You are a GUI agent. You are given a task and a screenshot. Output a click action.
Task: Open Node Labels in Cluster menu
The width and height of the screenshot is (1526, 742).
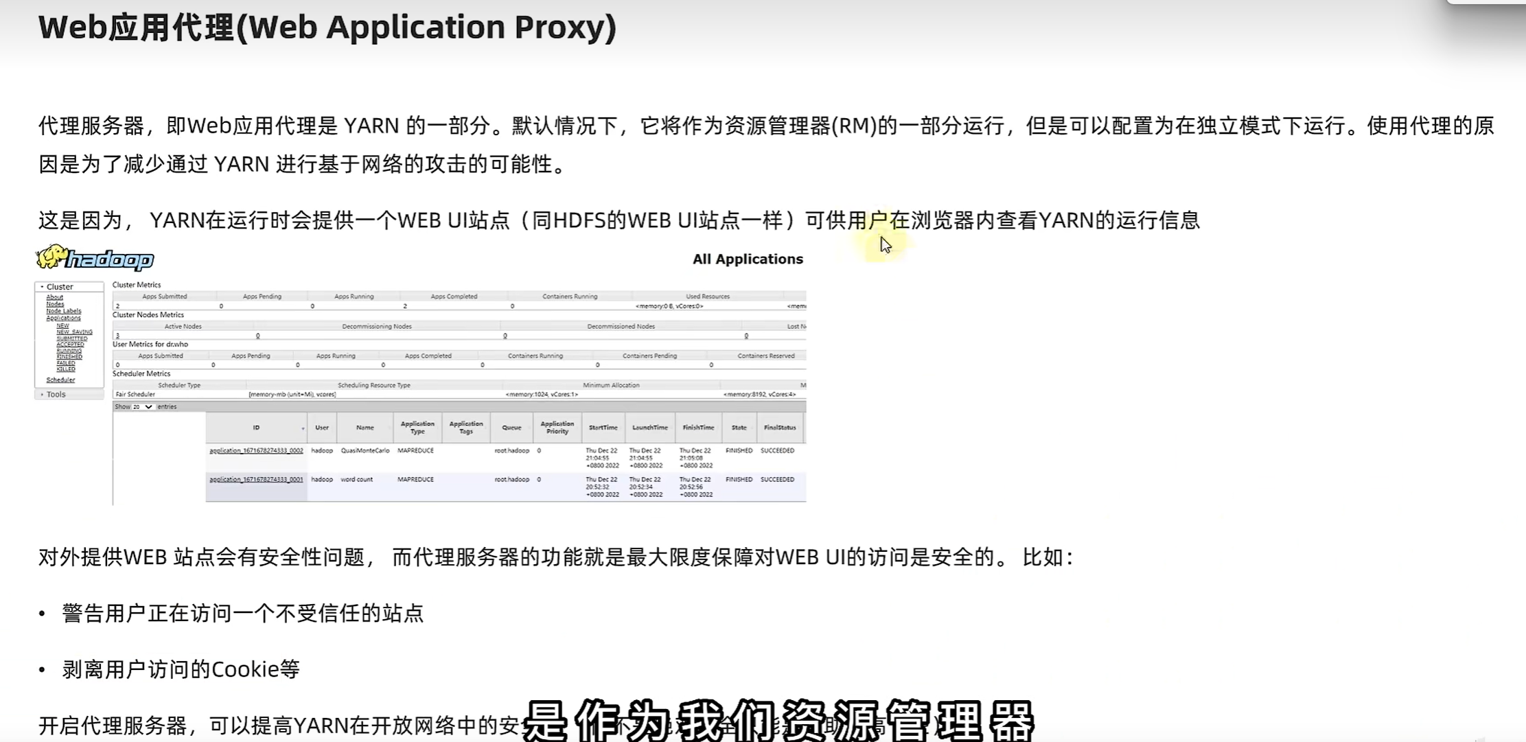click(63, 311)
